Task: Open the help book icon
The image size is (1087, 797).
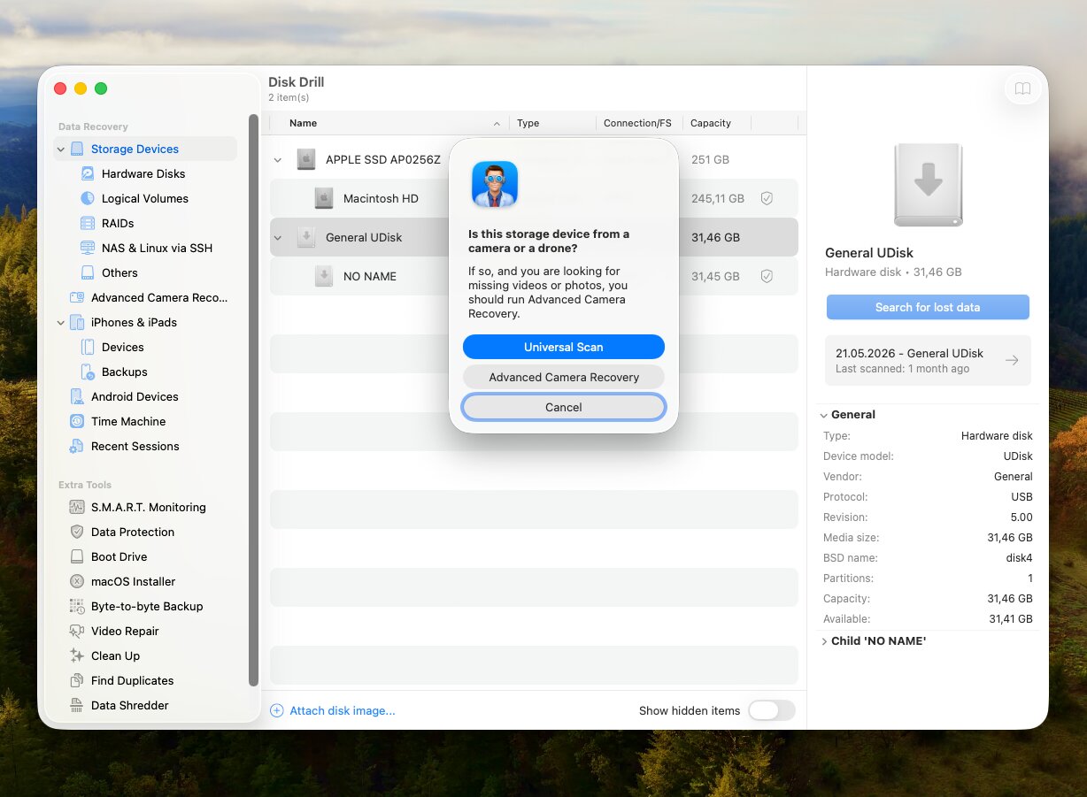Action: (1022, 88)
